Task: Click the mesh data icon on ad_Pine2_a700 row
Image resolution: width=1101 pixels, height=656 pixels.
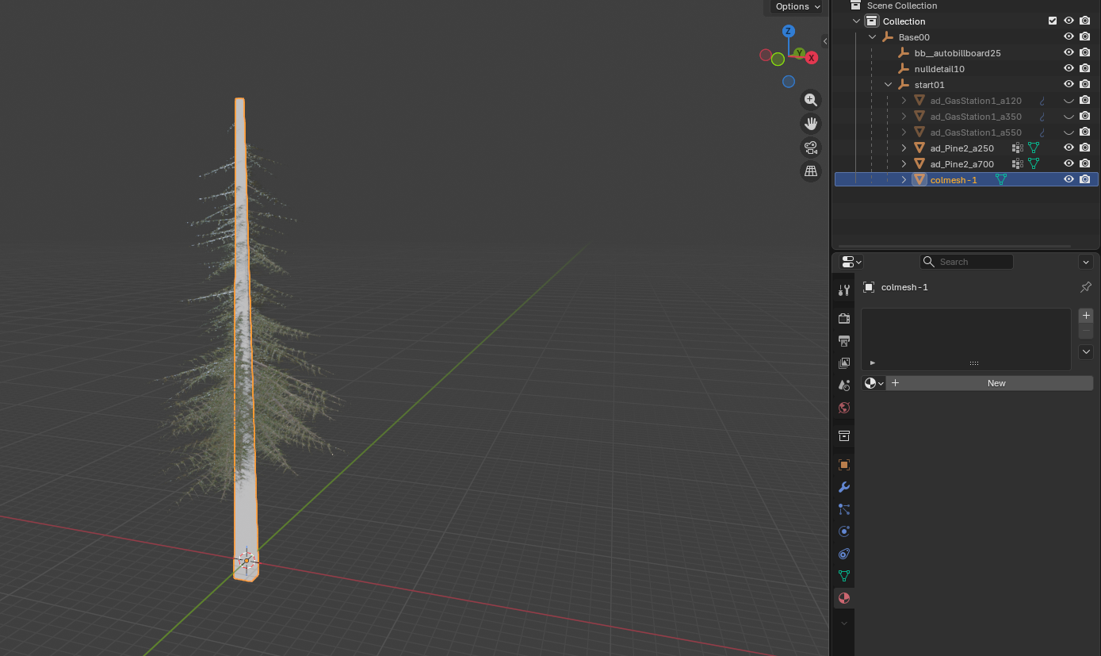Action: tap(1034, 163)
